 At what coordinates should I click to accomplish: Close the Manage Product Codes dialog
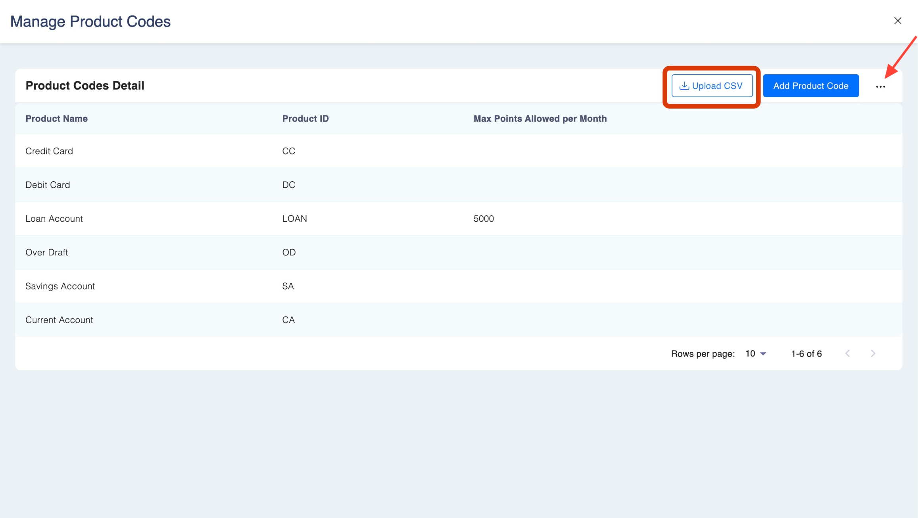[897, 21]
